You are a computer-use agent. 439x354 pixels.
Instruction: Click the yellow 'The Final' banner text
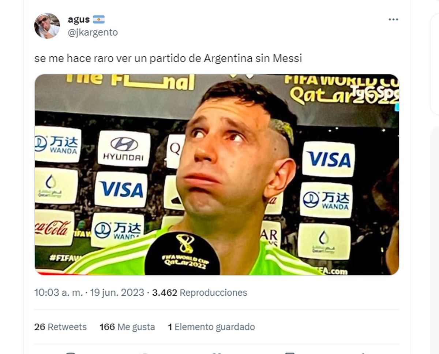130,82
